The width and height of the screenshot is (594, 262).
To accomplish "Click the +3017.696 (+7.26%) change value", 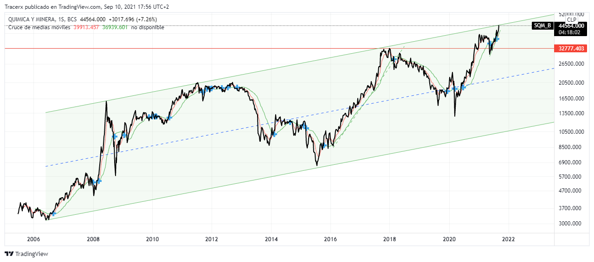I will [x=132, y=19].
